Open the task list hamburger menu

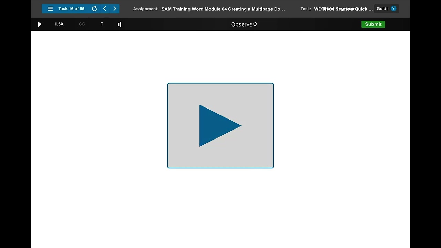pos(50,9)
